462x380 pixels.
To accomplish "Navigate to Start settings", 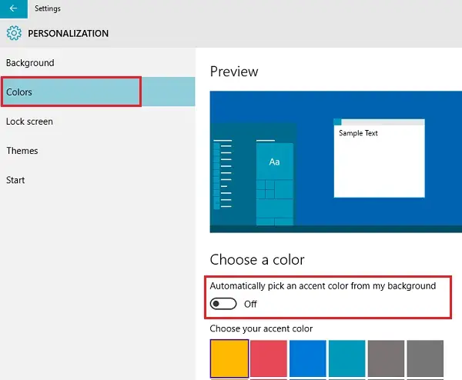I will pyautogui.click(x=15, y=180).
